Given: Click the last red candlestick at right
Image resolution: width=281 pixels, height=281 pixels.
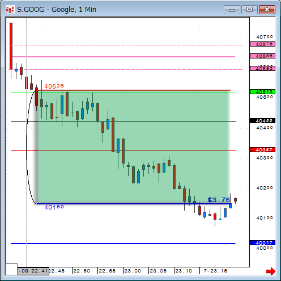Looking at the screenshot, I should [235, 200].
